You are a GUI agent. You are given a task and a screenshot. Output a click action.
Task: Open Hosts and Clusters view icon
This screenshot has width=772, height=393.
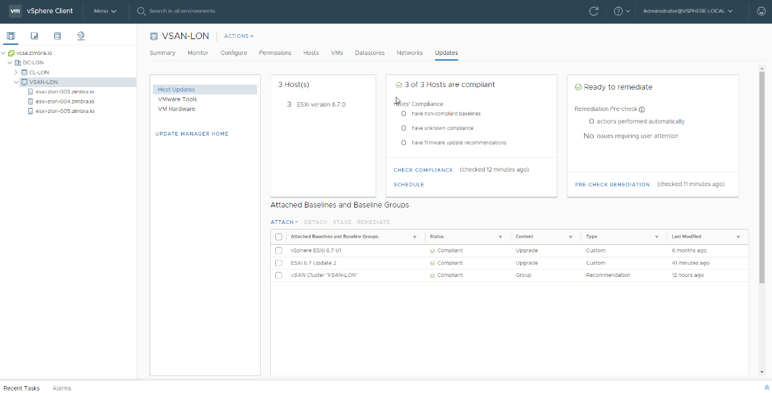click(x=11, y=36)
